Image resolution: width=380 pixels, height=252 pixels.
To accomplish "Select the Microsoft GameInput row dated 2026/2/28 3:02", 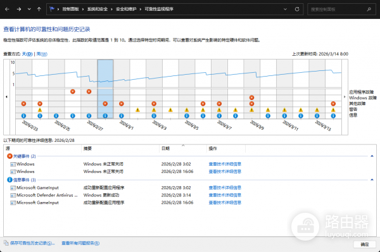I will 190,187.
